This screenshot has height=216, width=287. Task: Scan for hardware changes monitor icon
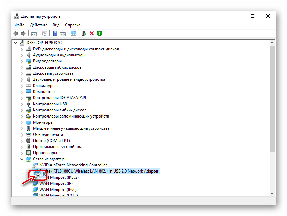click(73, 34)
